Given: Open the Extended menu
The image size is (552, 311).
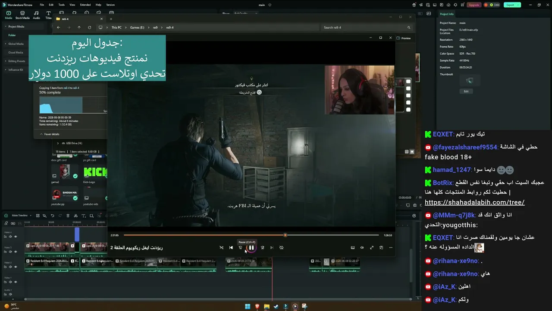Looking at the screenshot, I should click(85, 5).
